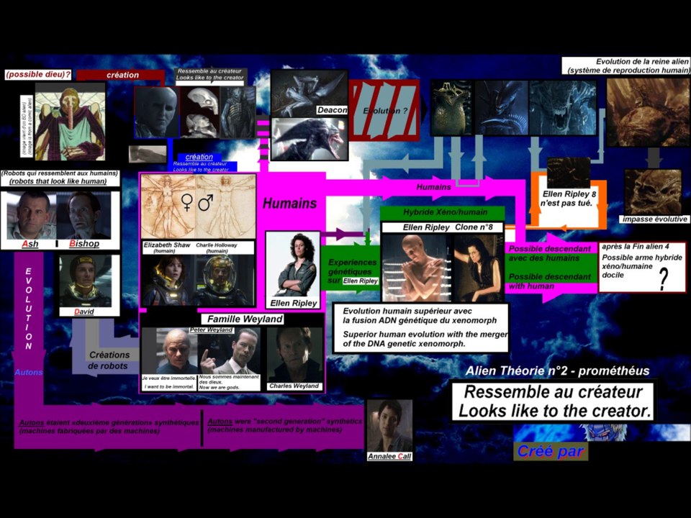
Task: Click the male gender symbol
Action: point(205,203)
